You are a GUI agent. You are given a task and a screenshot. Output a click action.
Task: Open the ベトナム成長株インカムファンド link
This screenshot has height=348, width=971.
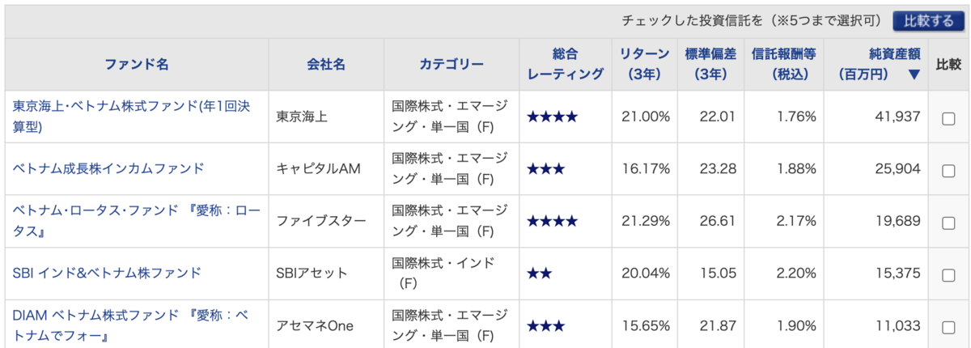pos(108,169)
